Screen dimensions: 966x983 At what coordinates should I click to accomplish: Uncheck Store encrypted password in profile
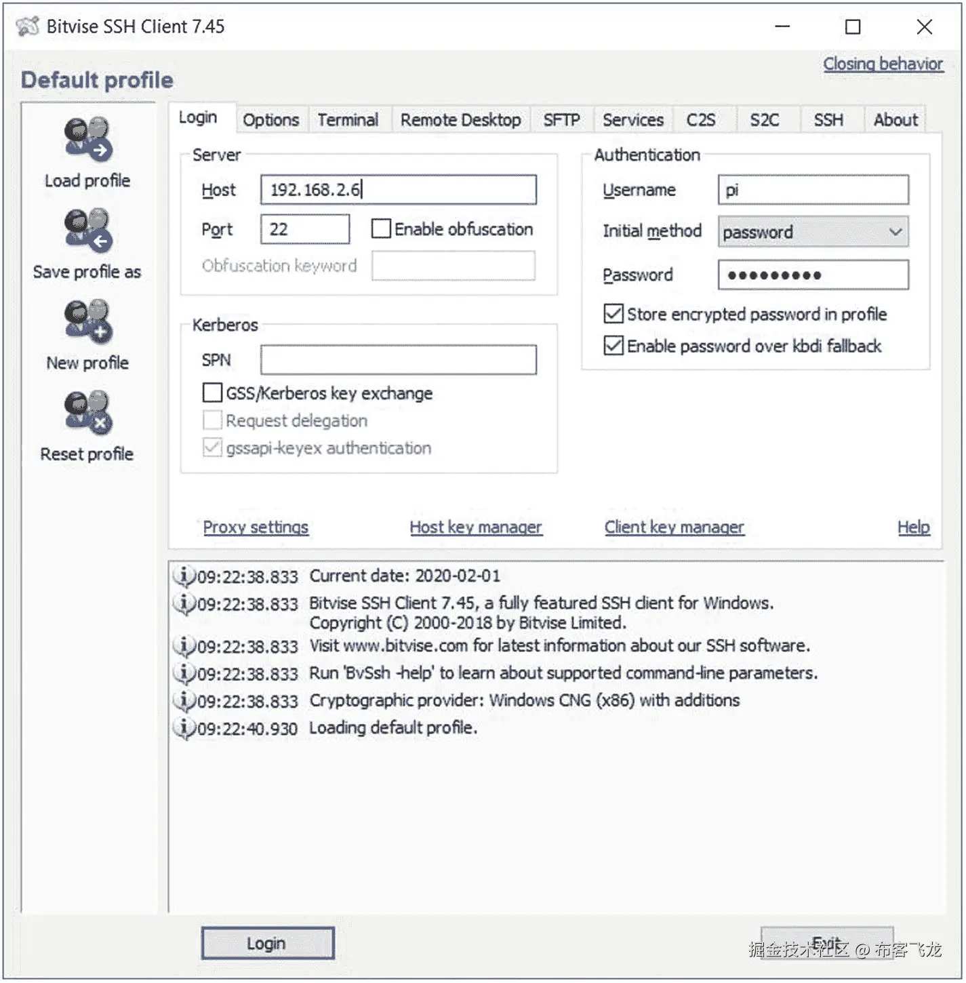tap(613, 313)
